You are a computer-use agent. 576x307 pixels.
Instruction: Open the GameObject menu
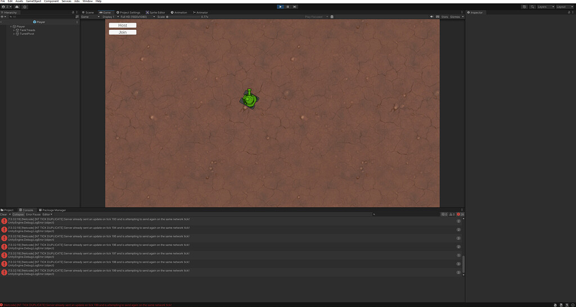point(34,1)
